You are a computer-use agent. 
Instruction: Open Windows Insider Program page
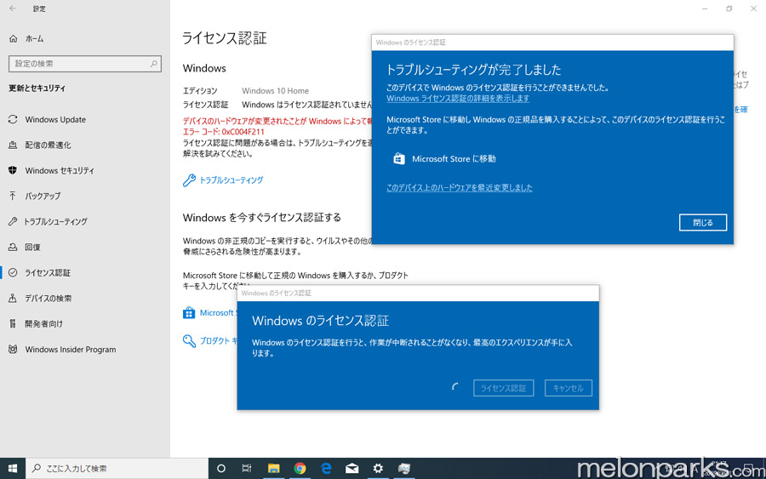(x=71, y=350)
